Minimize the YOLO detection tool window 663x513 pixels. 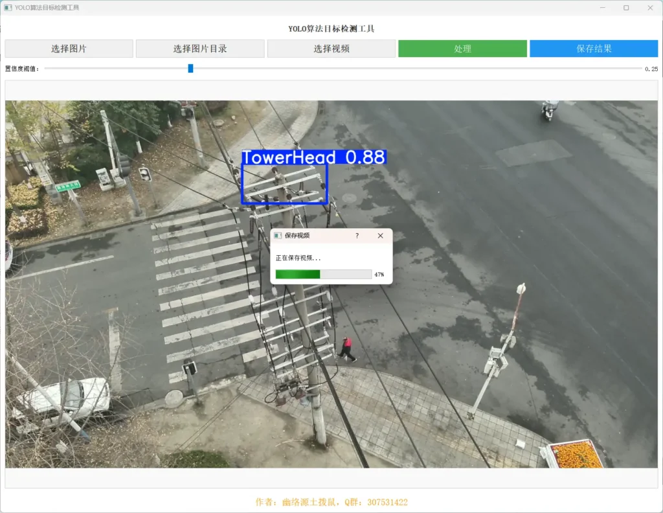pos(601,8)
